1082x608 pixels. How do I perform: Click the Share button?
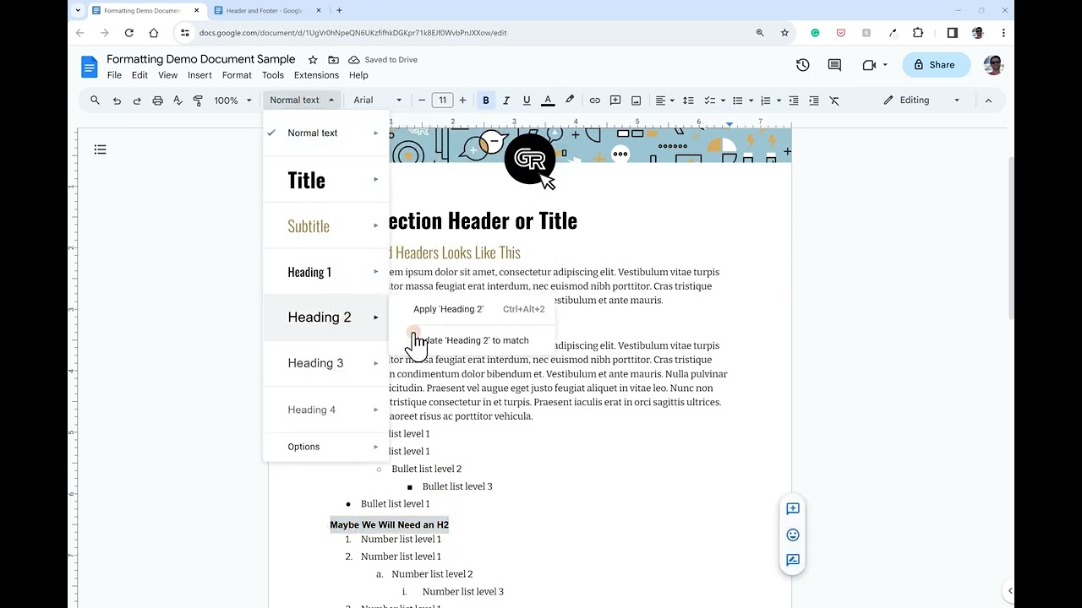click(x=937, y=65)
